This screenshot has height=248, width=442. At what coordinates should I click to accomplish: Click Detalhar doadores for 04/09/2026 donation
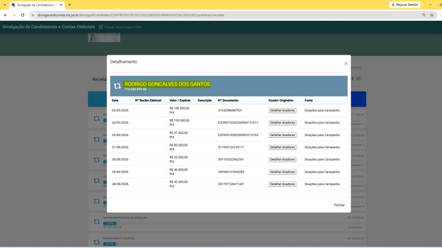282,123
